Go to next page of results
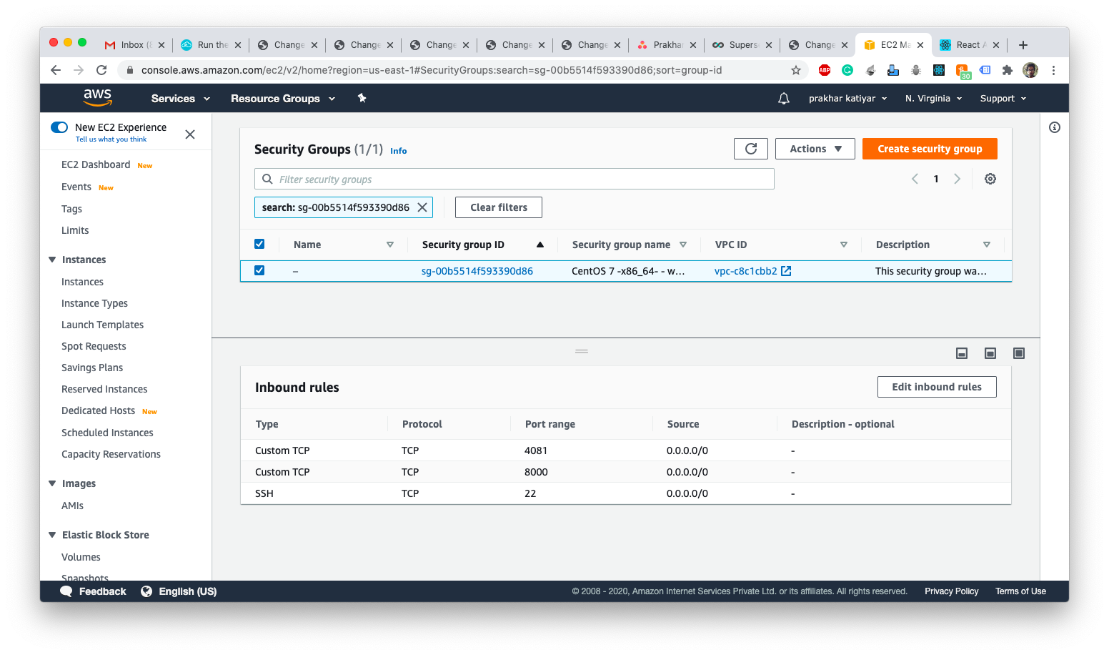The image size is (1109, 655). (x=958, y=179)
